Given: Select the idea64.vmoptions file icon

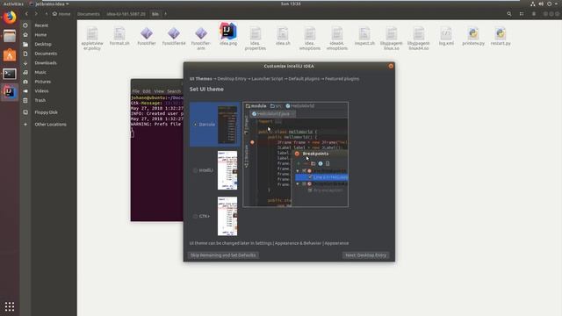Looking at the screenshot, I should 337,39.
